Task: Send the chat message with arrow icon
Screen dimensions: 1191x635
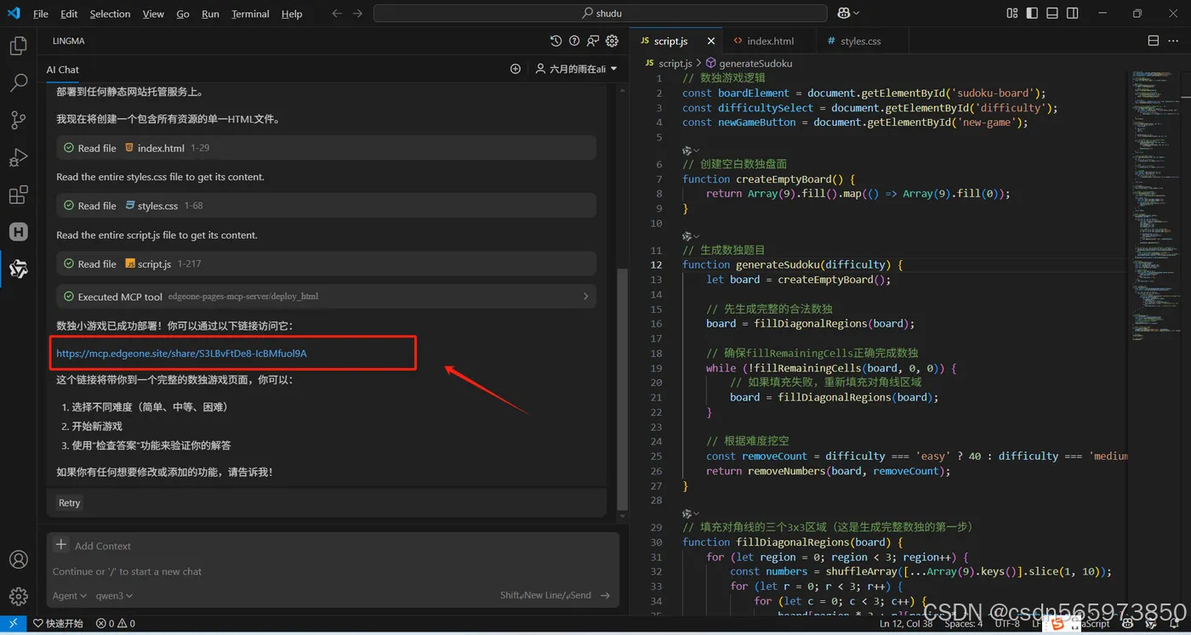Action: (605, 596)
